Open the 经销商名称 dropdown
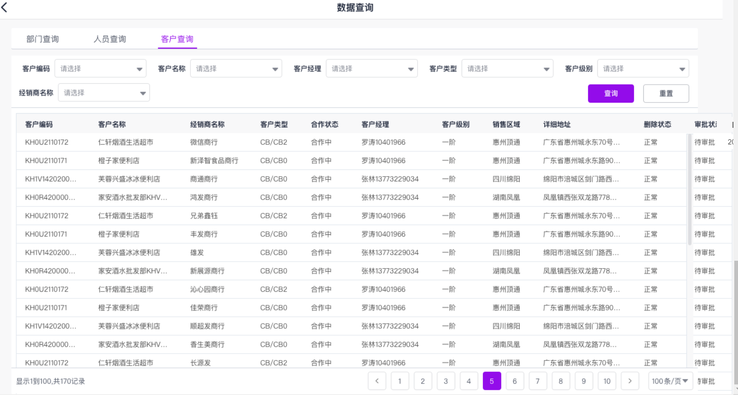 click(104, 93)
